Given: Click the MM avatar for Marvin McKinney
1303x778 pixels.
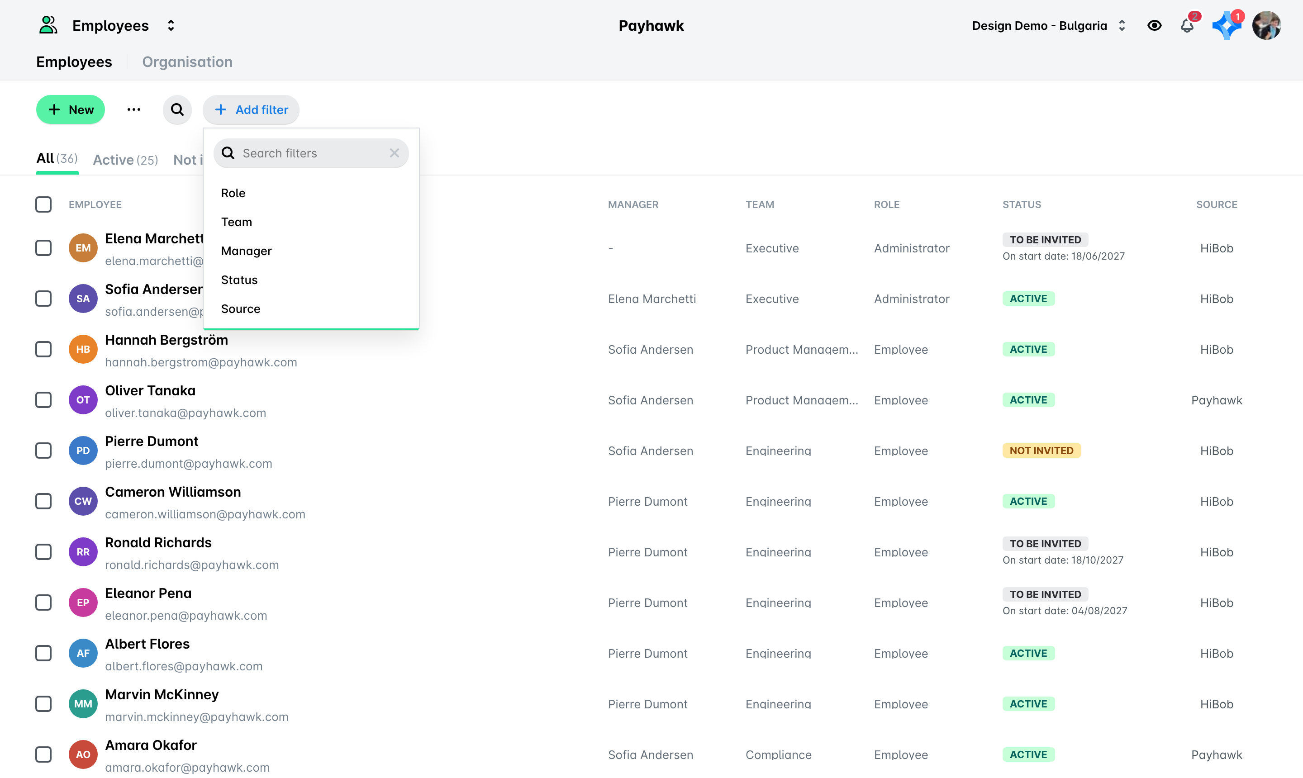Looking at the screenshot, I should [x=83, y=704].
